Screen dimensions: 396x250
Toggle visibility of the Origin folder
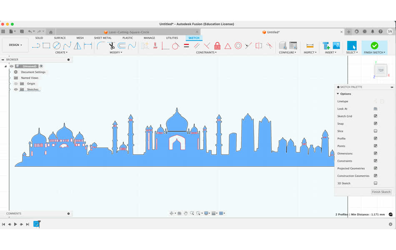(x=16, y=84)
